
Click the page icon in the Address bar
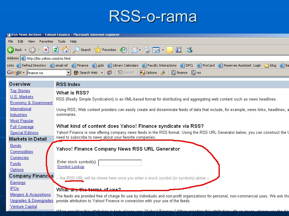23,58
